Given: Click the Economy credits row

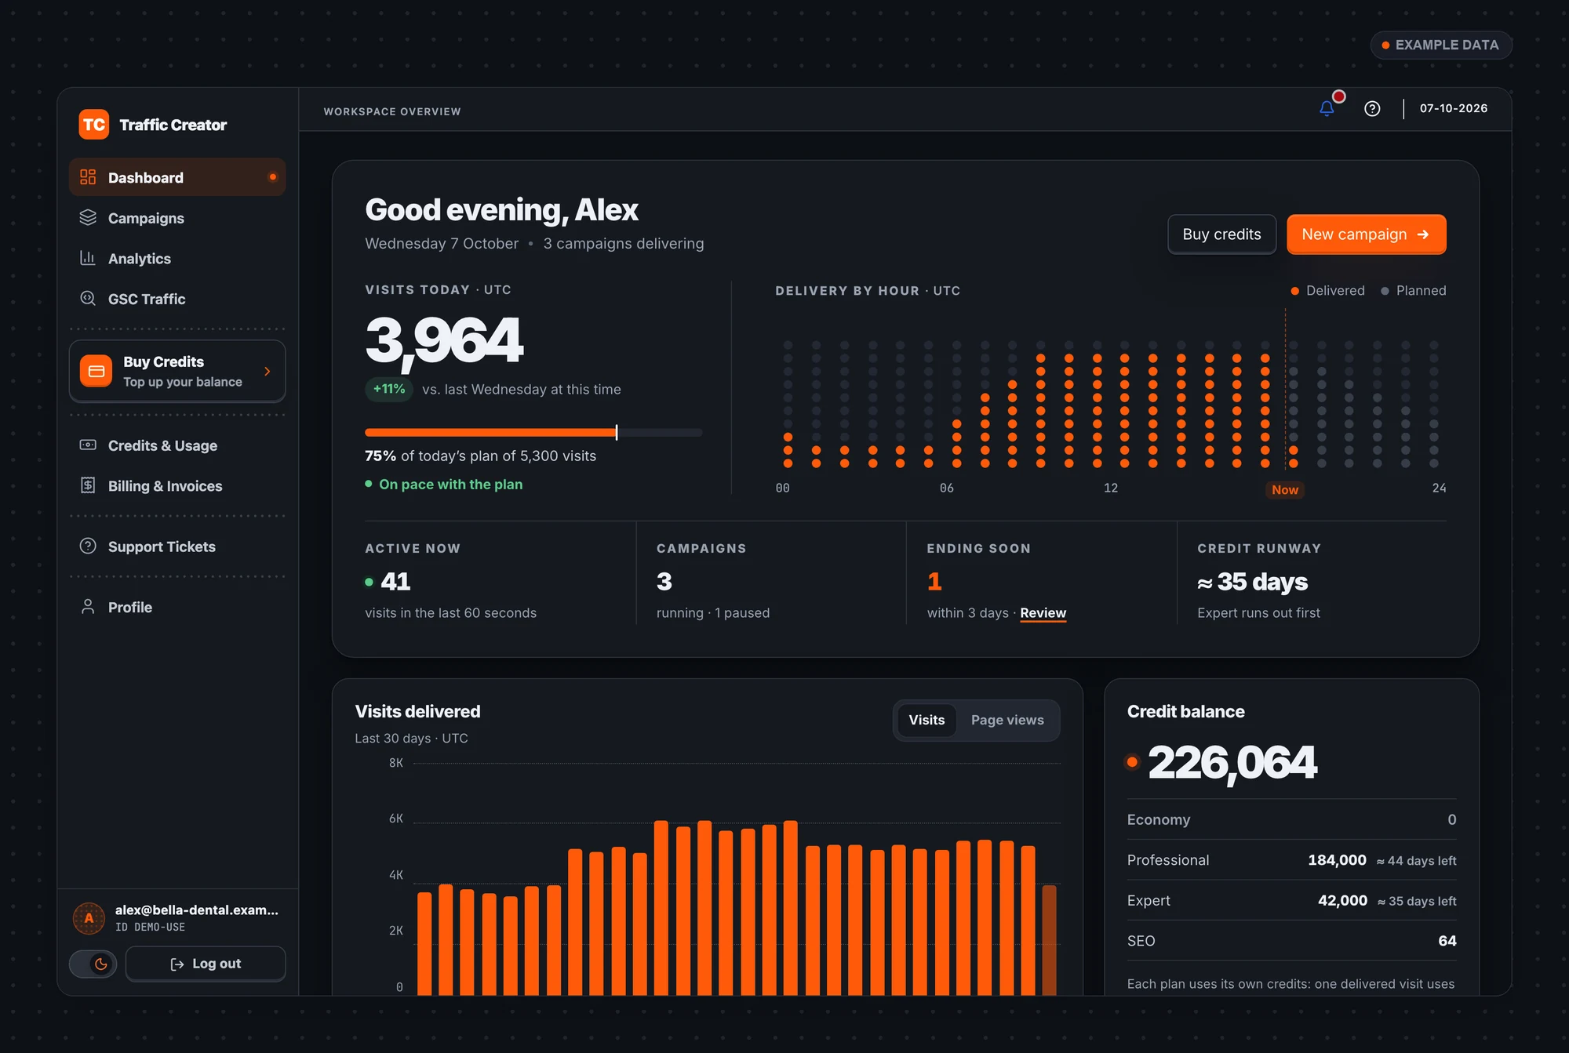Looking at the screenshot, I should 1291,819.
